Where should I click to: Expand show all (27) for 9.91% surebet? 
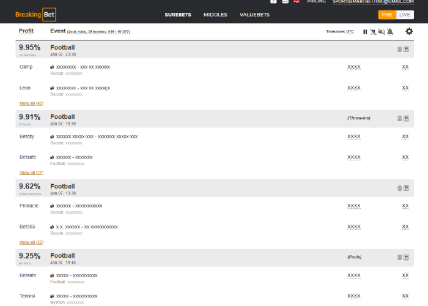31,173
